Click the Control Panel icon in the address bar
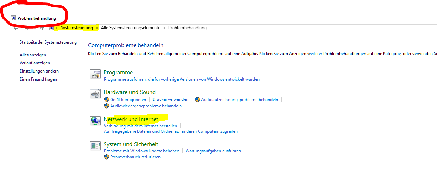 [51, 28]
